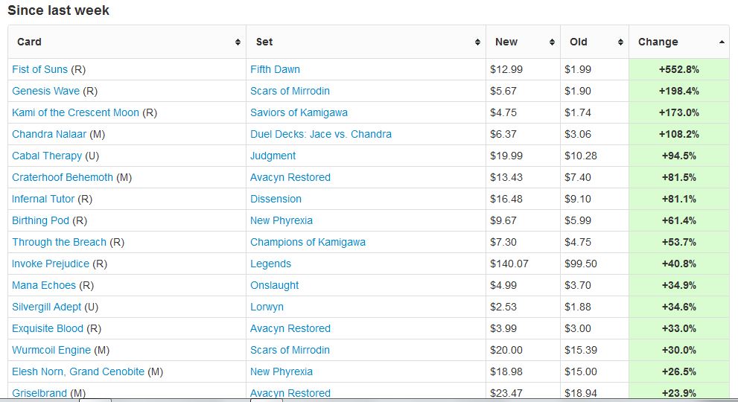Click the sort arrows in Old column header
738x402 pixels.
coord(620,42)
